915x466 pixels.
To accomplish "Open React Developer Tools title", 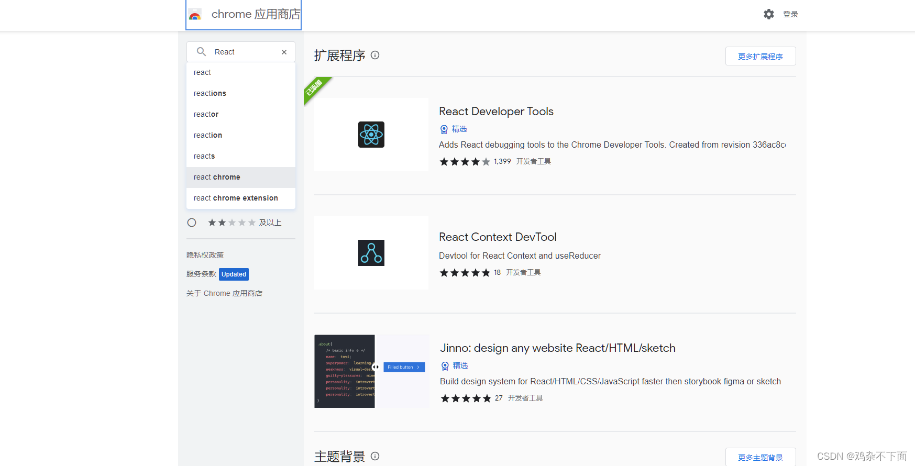I will (x=496, y=112).
